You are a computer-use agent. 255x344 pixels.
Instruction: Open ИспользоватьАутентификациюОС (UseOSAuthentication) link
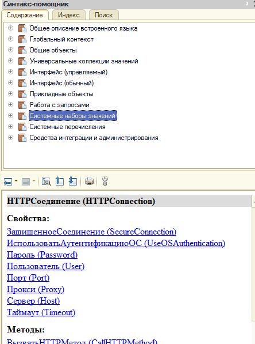coord(116,243)
